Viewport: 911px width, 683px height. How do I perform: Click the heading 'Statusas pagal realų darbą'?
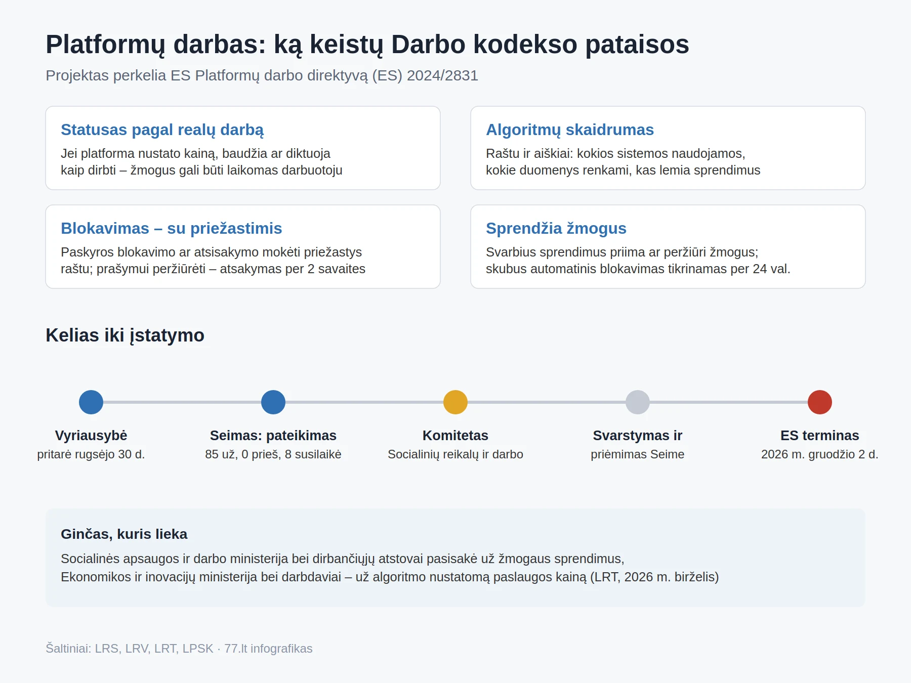[x=162, y=130]
